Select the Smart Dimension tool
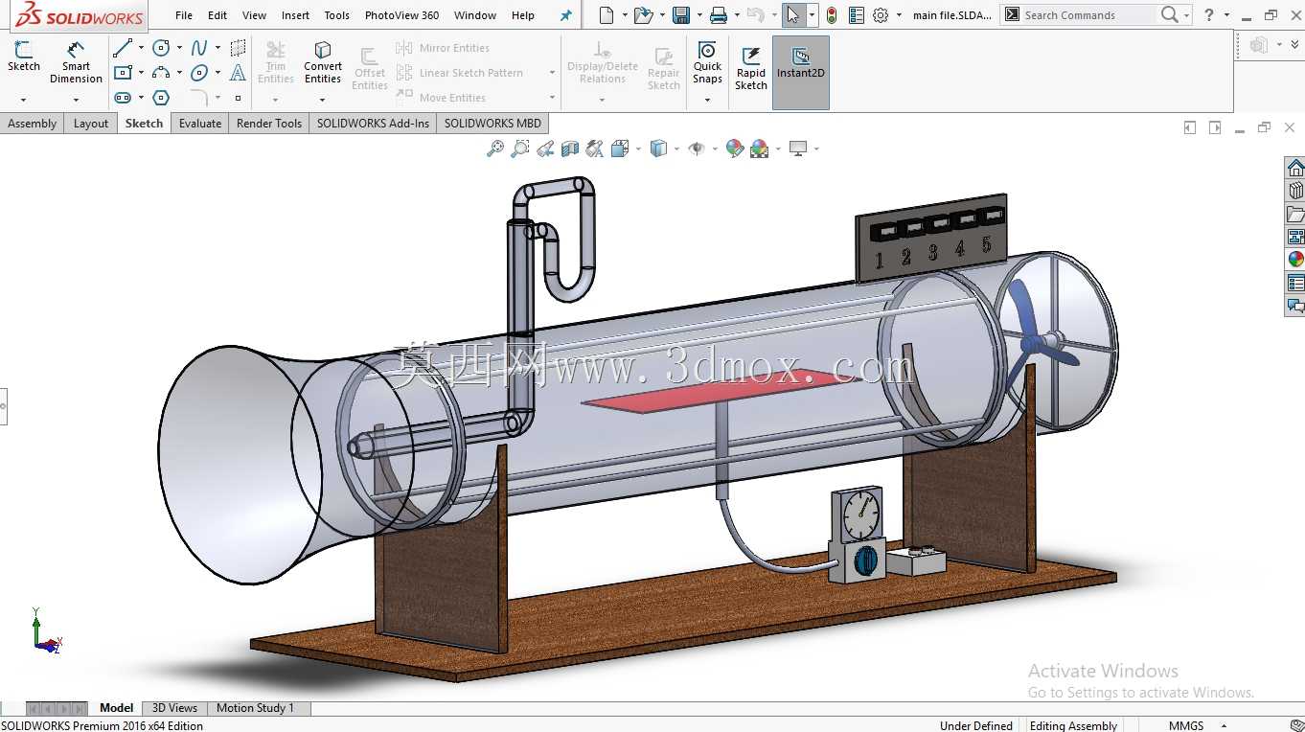Image resolution: width=1305 pixels, height=732 pixels. click(x=76, y=62)
